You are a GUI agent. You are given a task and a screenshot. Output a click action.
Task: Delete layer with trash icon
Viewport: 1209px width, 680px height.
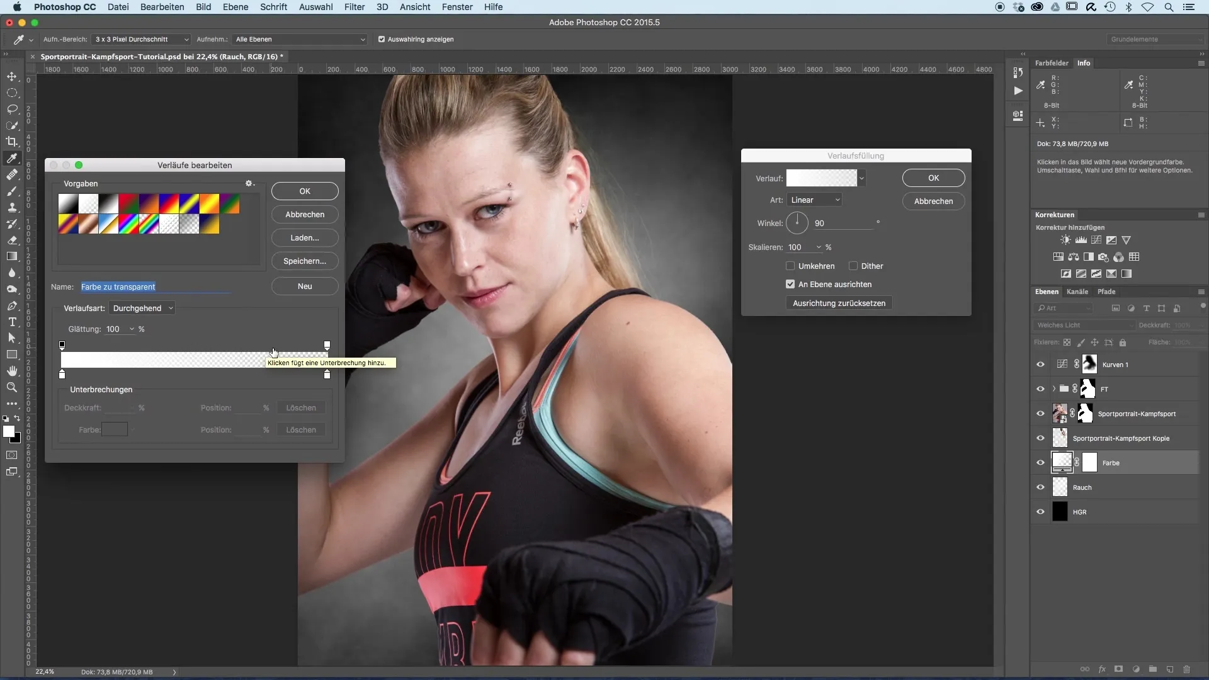(x=1187, y=669)
